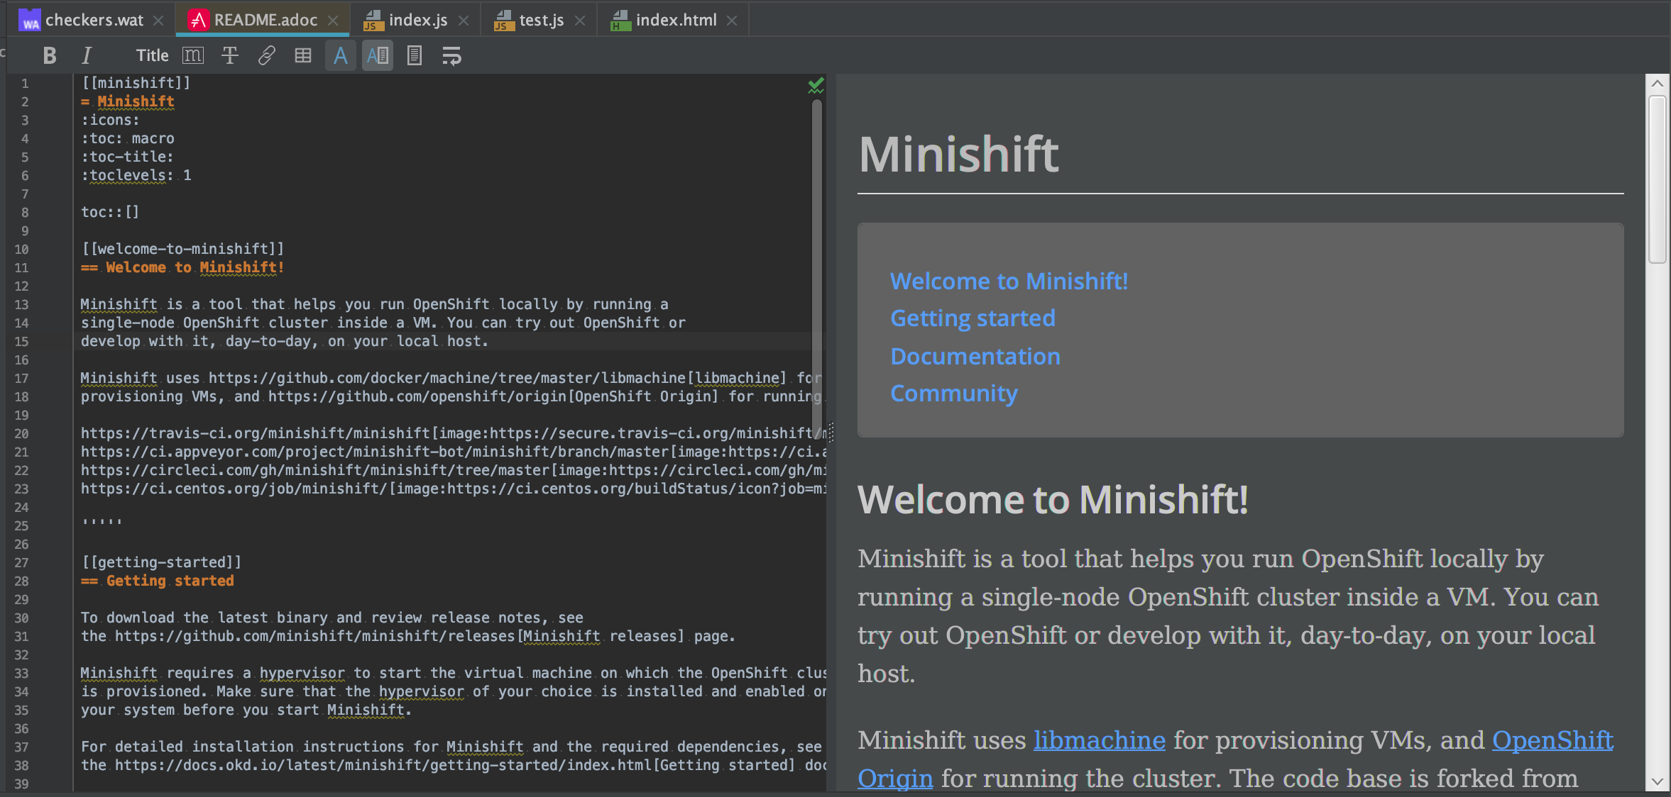
Task: Open the 'Documentation' TOC link
Action: point(975,356)
